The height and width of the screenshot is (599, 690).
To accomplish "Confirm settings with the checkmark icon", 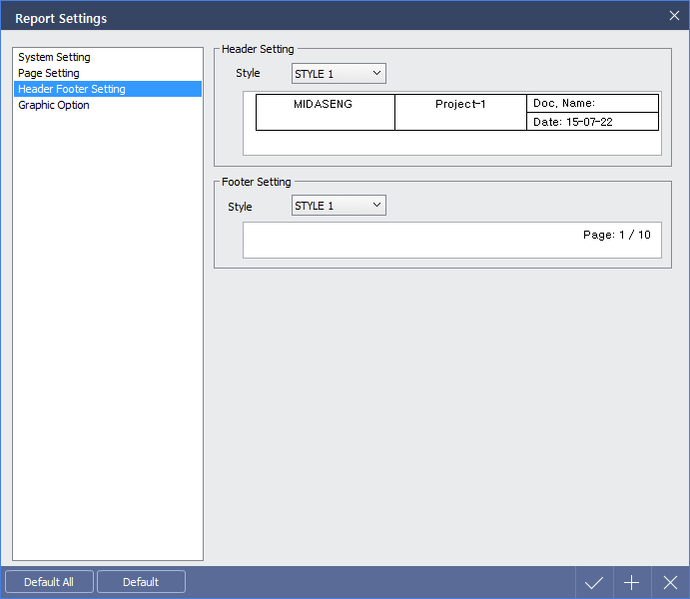I will click(594, 583).
